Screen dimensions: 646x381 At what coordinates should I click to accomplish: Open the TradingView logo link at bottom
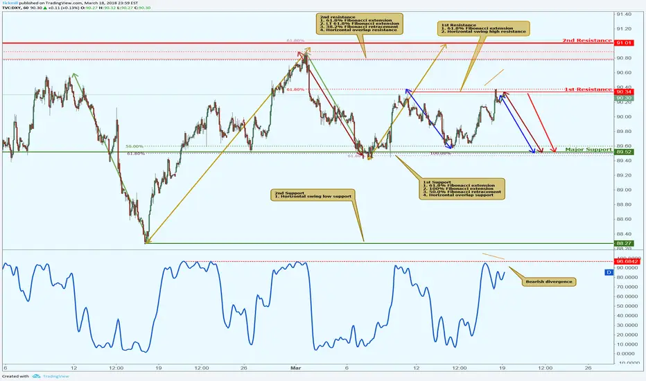coord(51,376)
